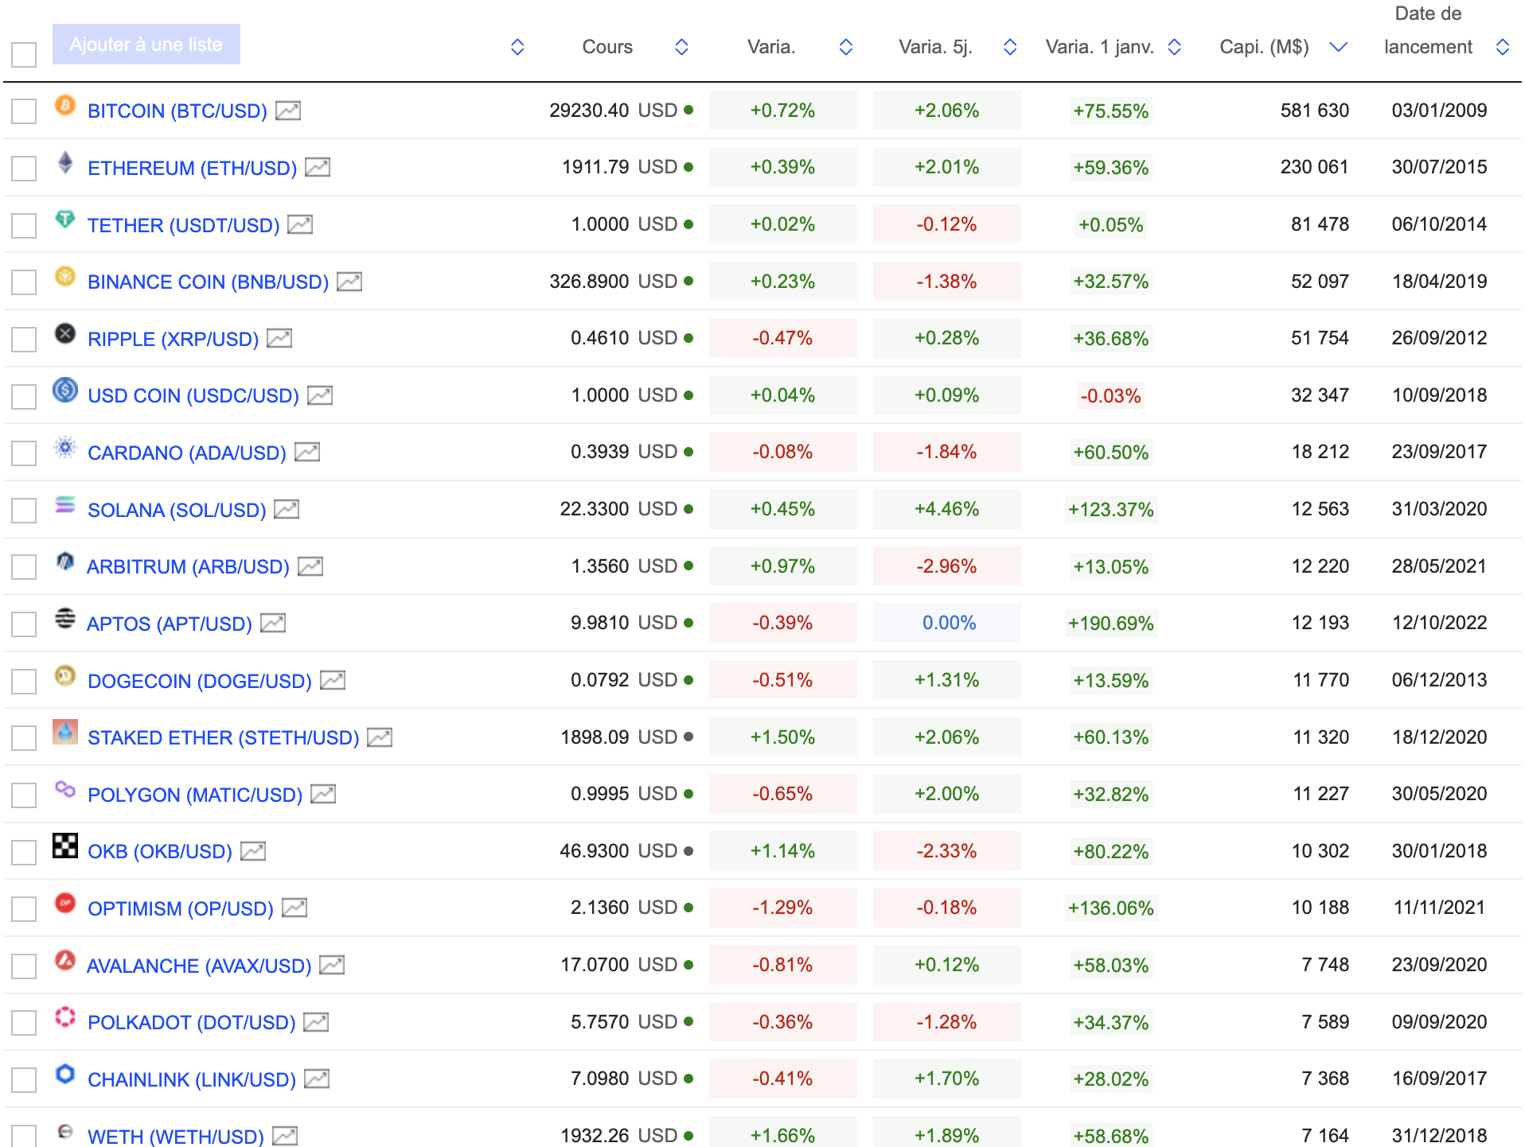Image resolution: width=1525 pixels, height=1147 pixels.
Task: Sort by name using the first sort arrows
Action: click(x=517, y=47)
